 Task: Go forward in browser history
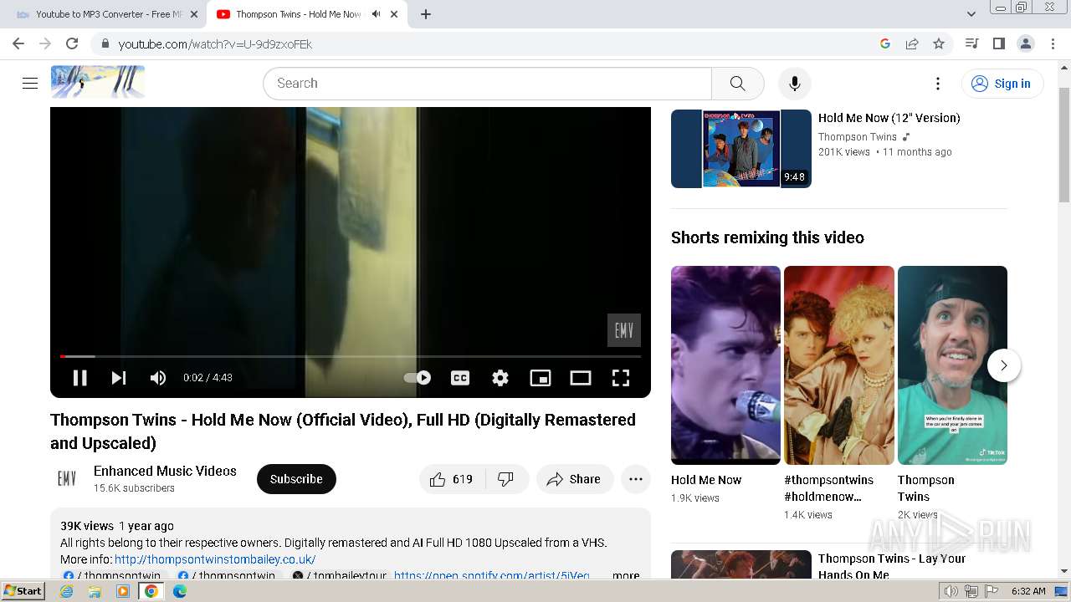[45, 43]
